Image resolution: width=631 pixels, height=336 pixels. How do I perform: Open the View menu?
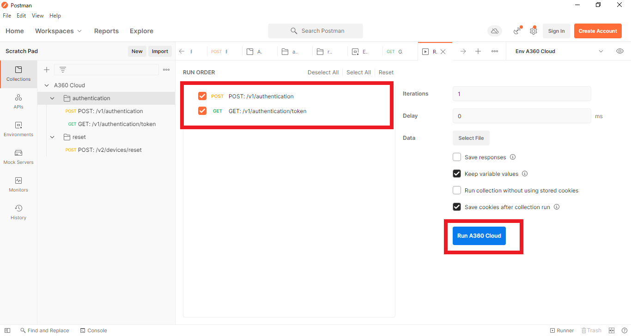38,16
